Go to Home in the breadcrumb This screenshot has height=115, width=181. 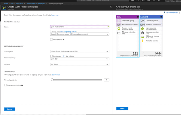pyautogui.click(x=6, y=3)
